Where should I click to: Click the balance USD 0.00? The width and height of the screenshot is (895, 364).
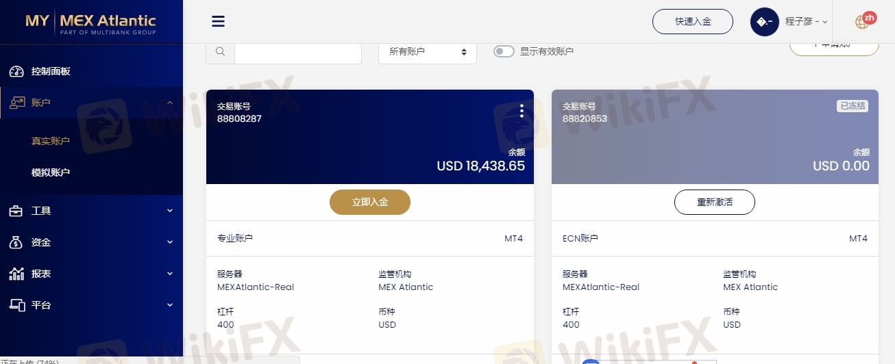(841, 166)
